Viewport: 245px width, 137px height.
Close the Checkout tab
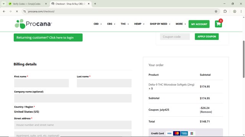(x=88, y=4)
